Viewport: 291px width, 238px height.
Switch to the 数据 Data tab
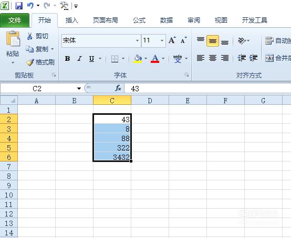[x=167, y=20]
